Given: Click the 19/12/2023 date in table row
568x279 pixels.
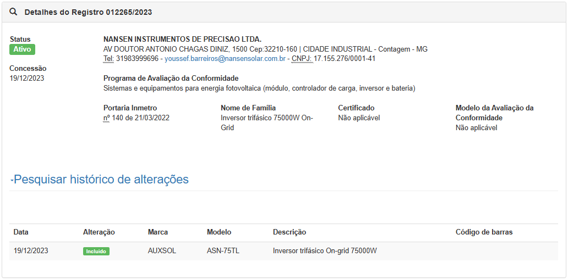Looking at the screenshot, I should click(x=31, y=251).
